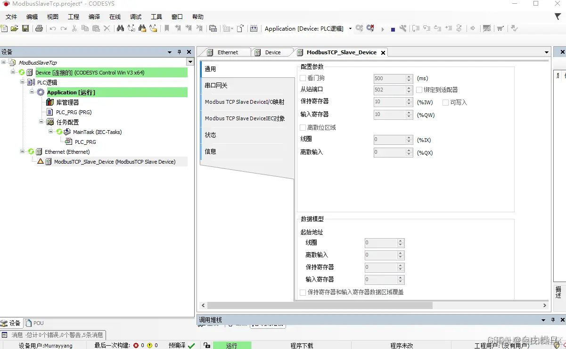Click the New file toolbar icon
Viewport: 566px width, 349px height.
point(4,28)
